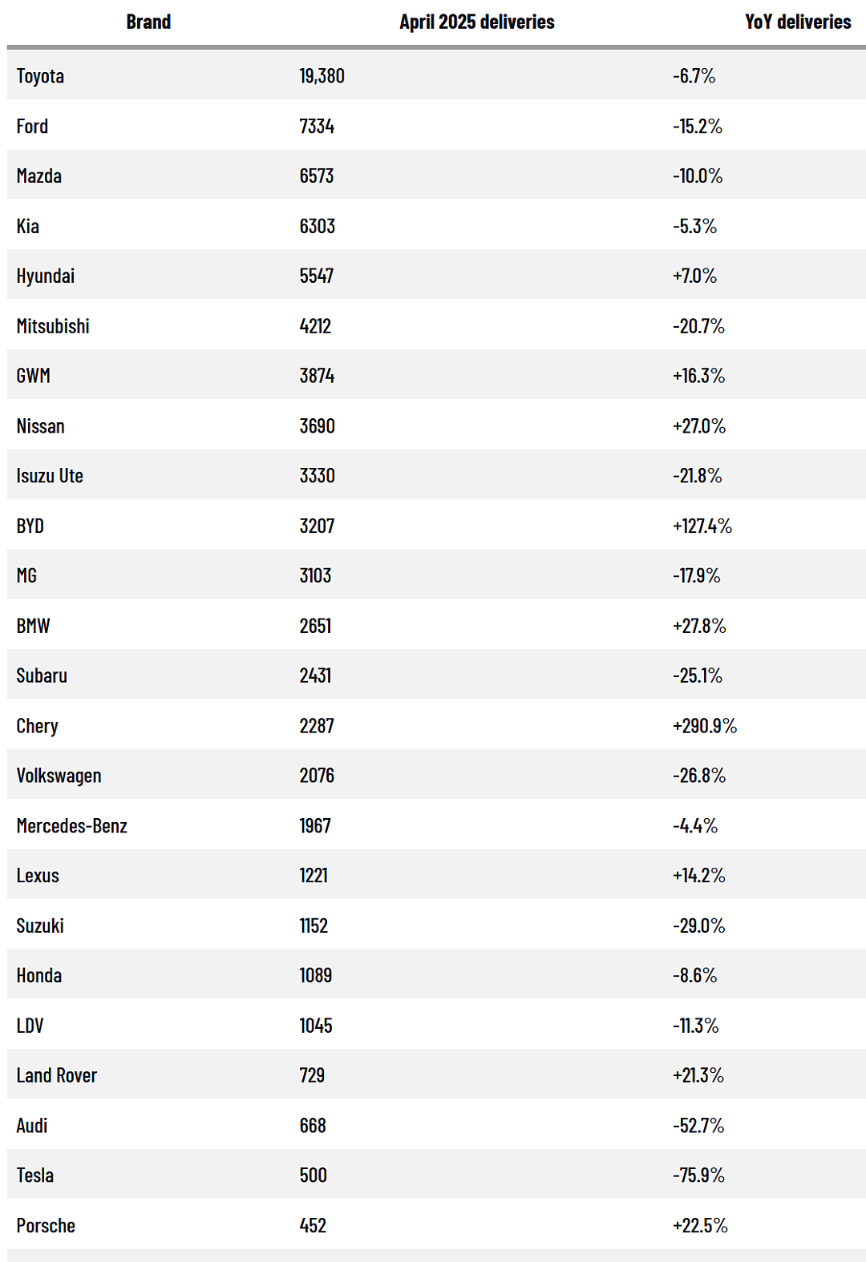
Task: Click Ford's -15.2% YoY figure
Action: (x=698, y=126)
